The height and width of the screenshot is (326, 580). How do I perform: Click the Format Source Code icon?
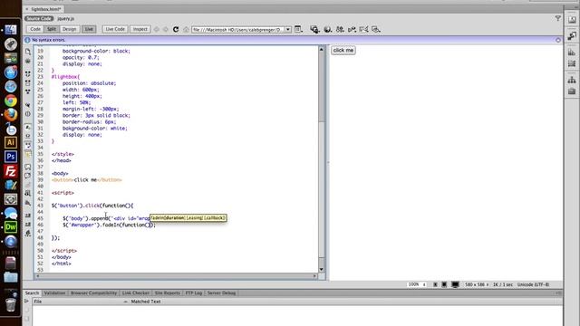click(28, 233)
